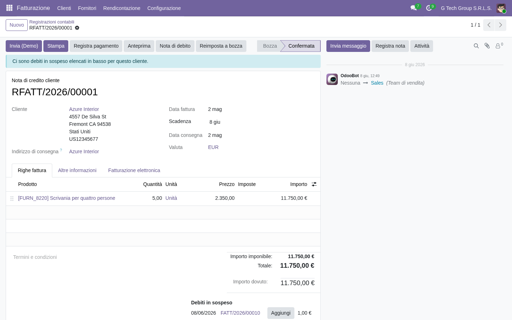Click the Stampa button
This screenshot has width=512, height=320.
pos(56,46)
